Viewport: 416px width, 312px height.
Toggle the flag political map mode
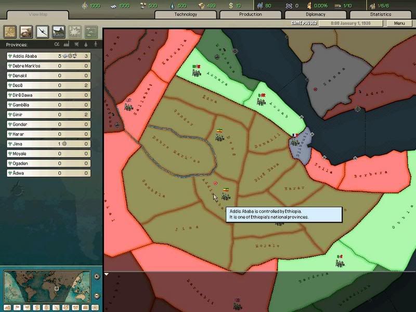(16, 307)
